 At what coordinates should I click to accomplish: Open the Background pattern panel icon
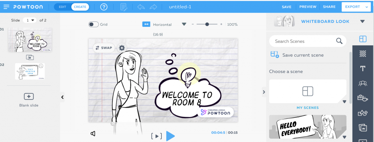coord(363,54)
